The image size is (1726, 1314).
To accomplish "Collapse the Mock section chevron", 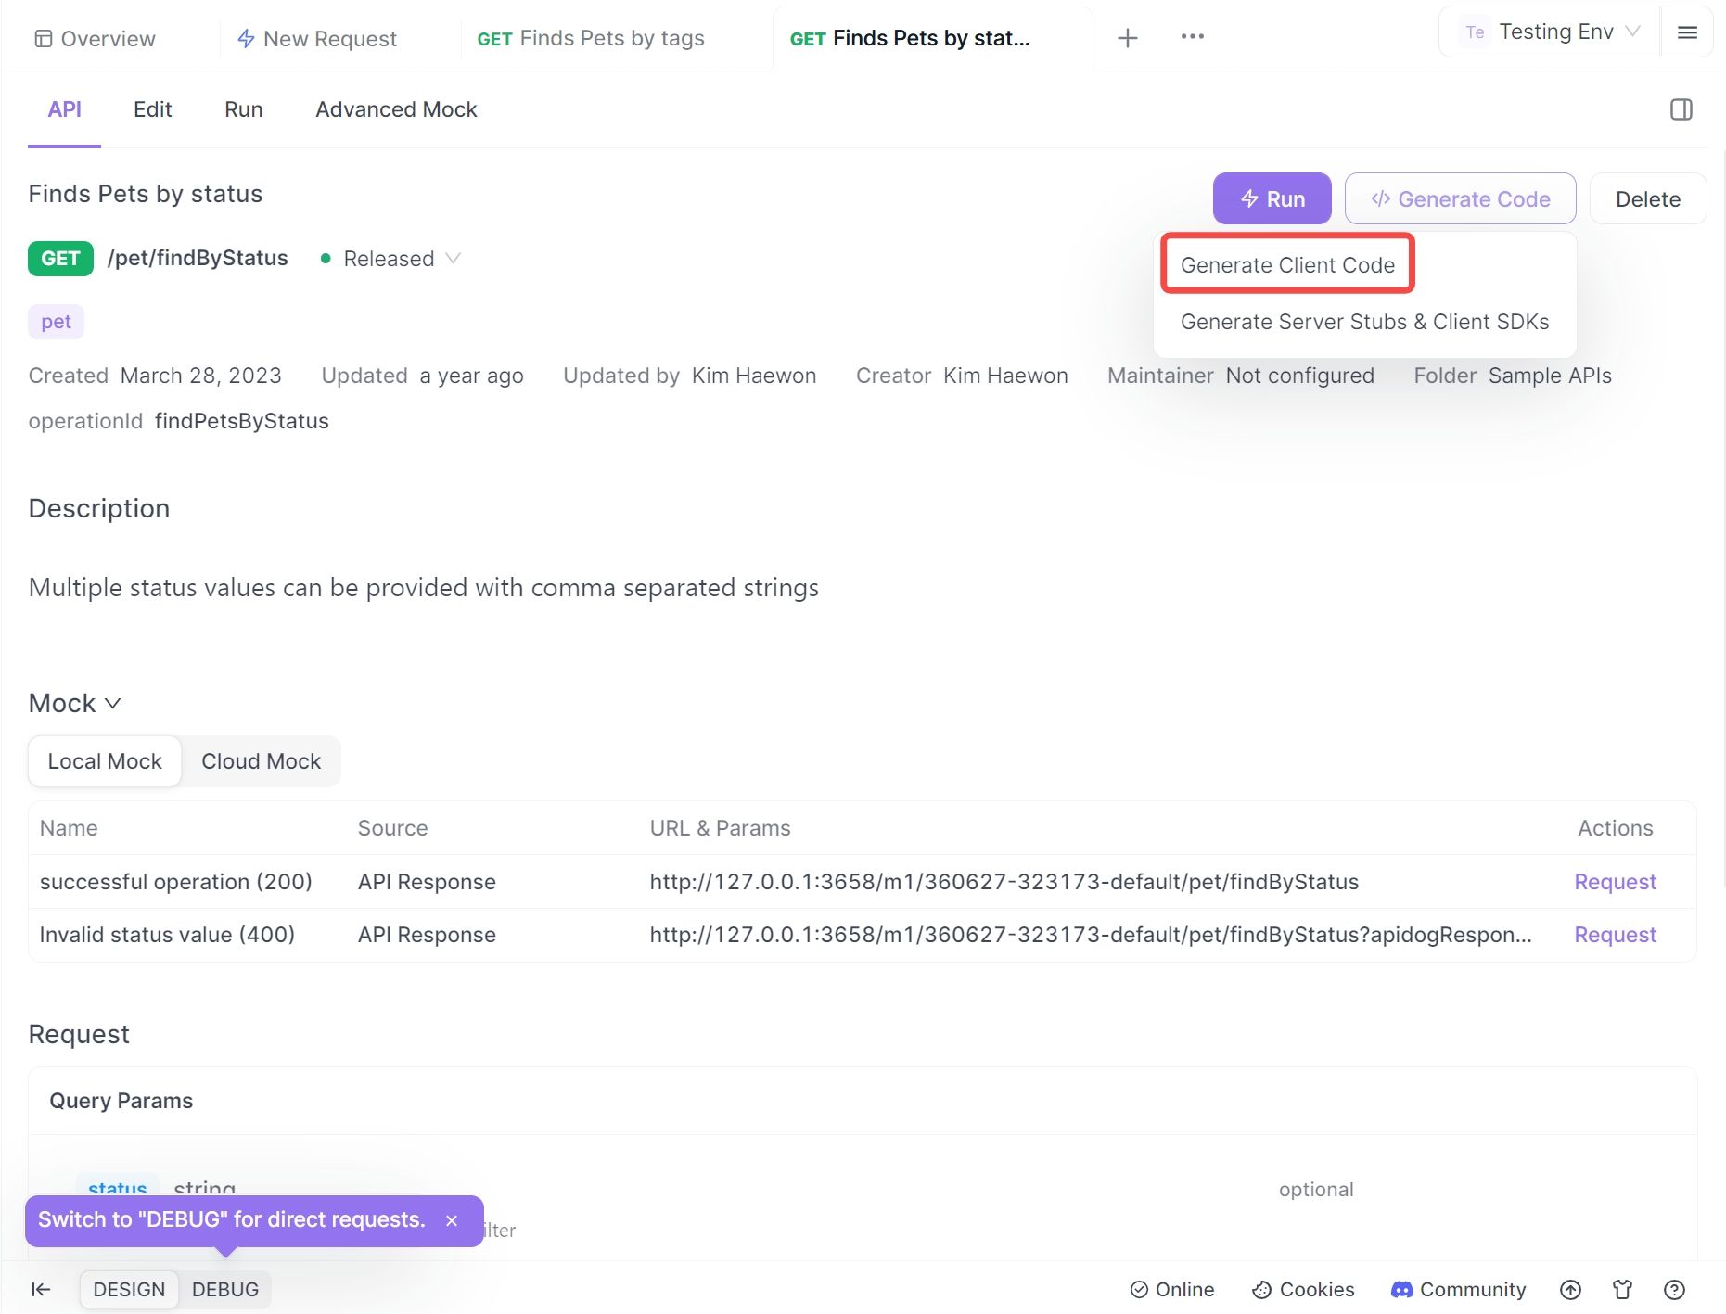I will (x=113, y=703).
